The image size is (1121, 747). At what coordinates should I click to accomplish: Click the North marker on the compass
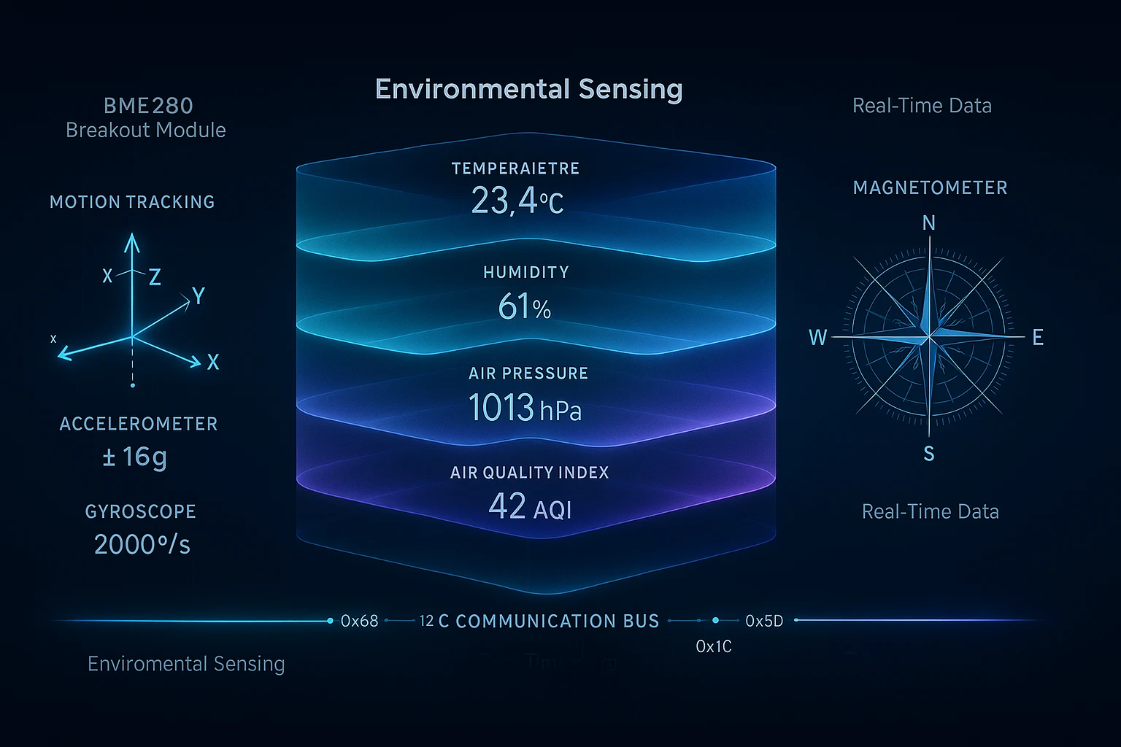[929, 223]
